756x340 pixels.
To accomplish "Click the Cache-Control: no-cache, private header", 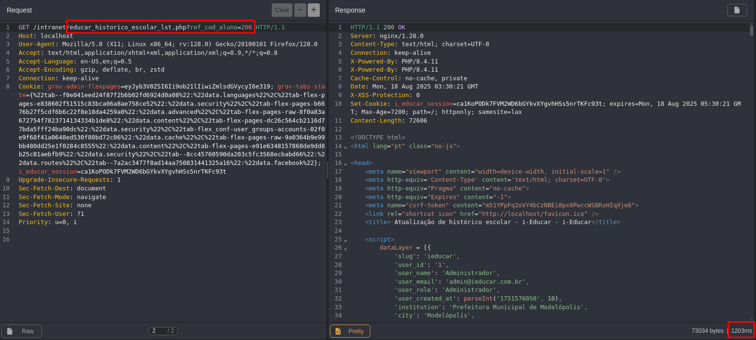I will point(409,78).
